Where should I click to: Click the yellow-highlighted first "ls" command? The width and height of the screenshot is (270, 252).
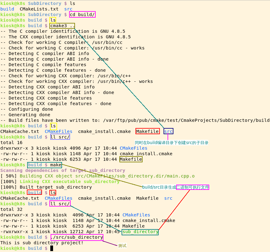click(53, 20)
